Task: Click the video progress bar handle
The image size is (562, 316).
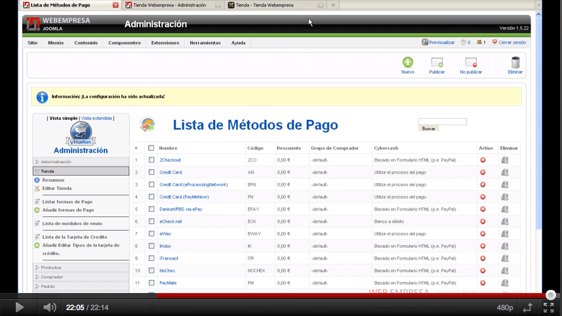Action: coord(551,295)
